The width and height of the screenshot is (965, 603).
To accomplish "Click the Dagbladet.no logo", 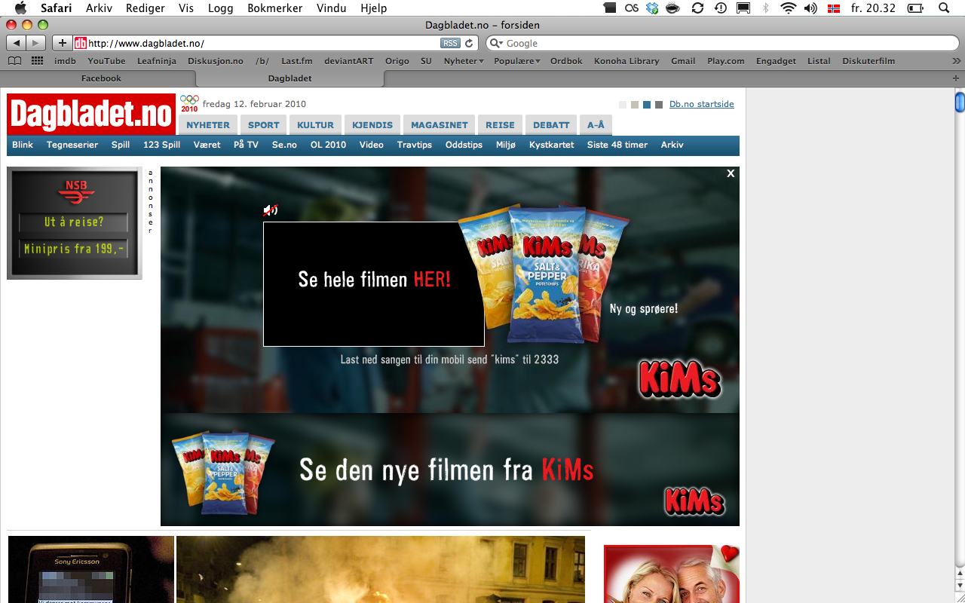I will click(91, 114).
